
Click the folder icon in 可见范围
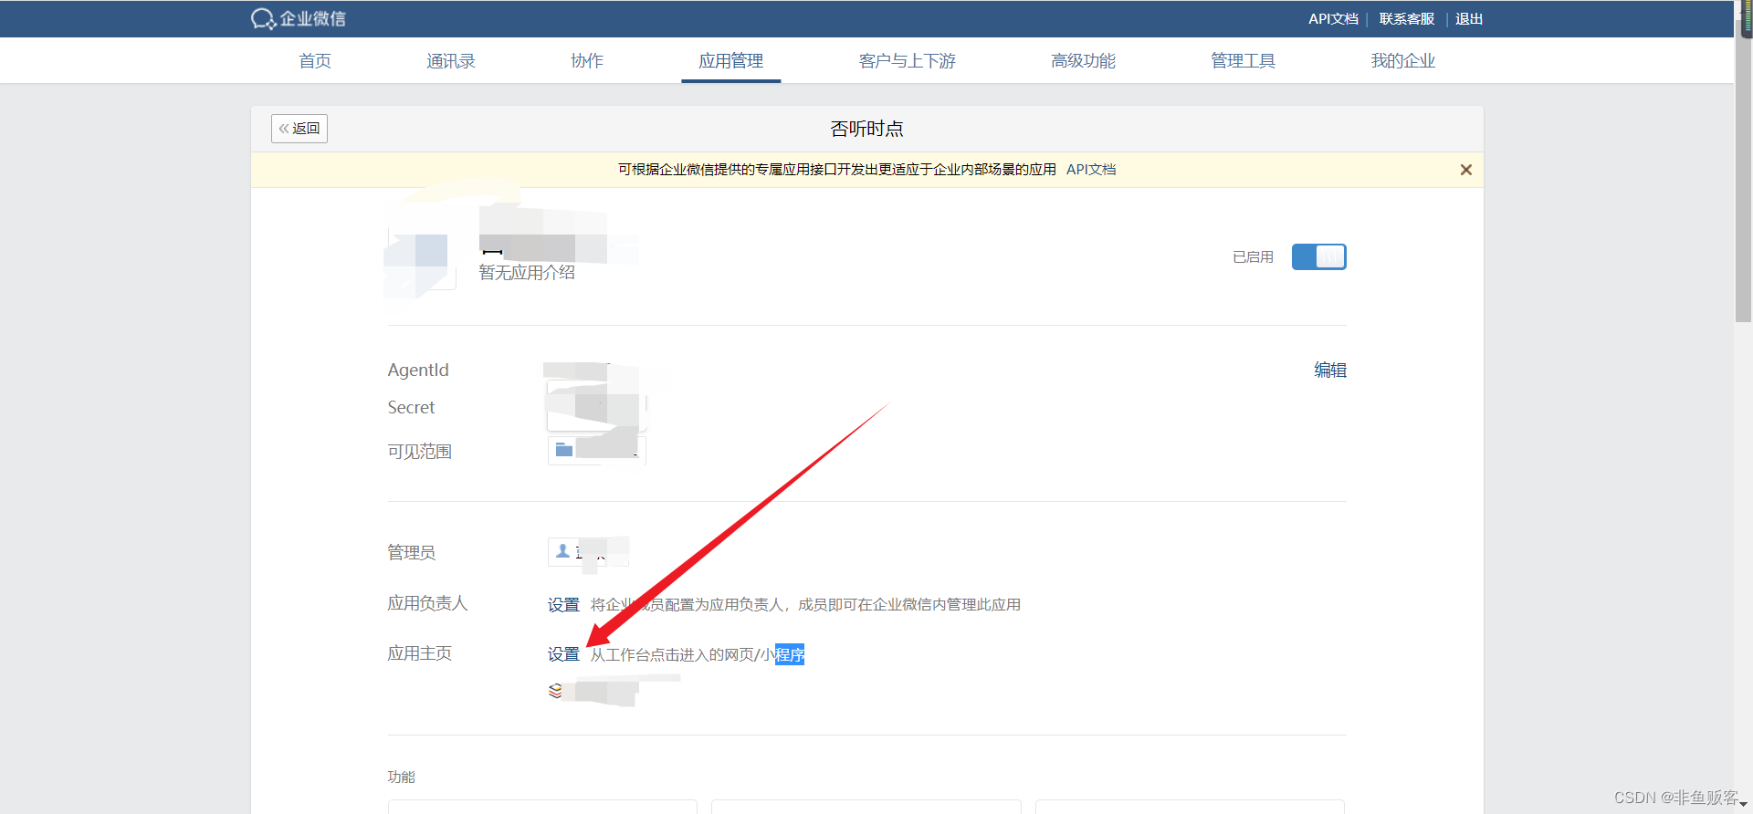point(564,449)
